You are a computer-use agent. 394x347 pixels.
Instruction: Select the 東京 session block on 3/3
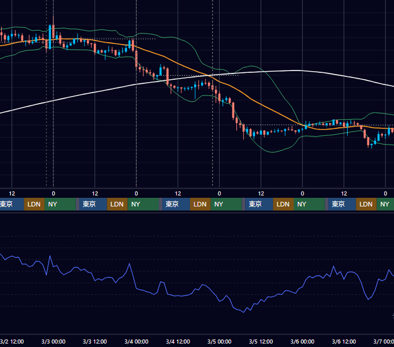[x=93, y=204]
